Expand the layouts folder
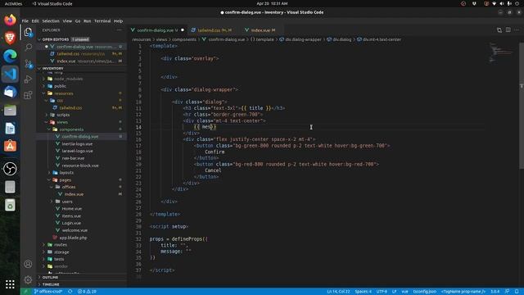 [x=66, y=173]
